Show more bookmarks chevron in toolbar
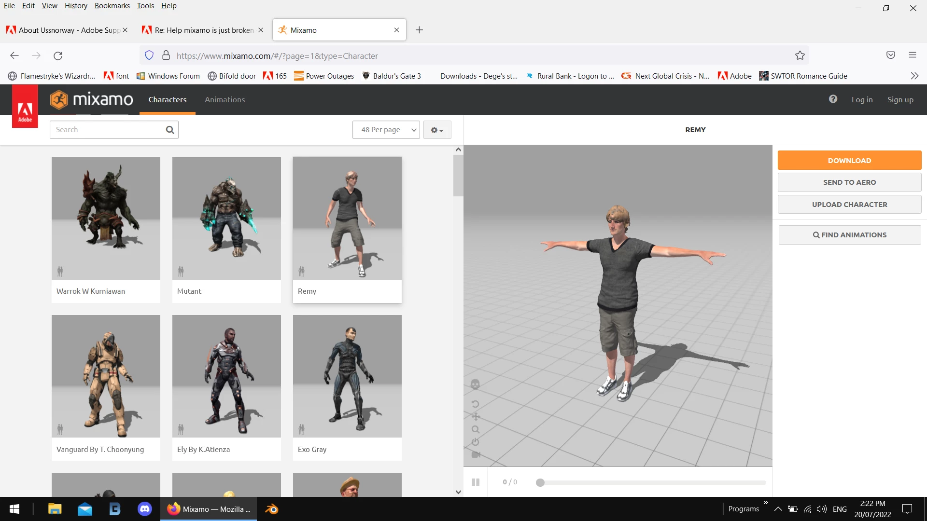Image resolution: width=927 pixels, height=521 pixels. pos(914,76)
